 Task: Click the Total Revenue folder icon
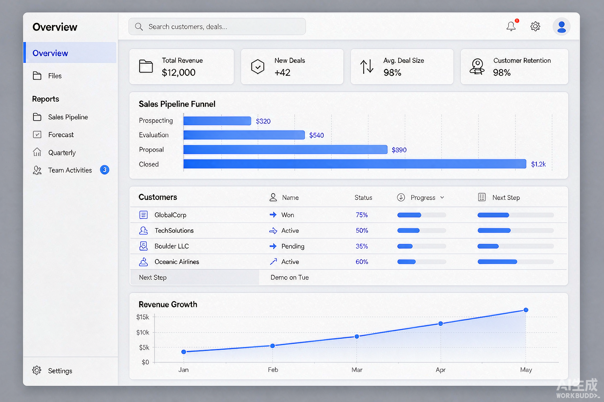tap(146, 66)
